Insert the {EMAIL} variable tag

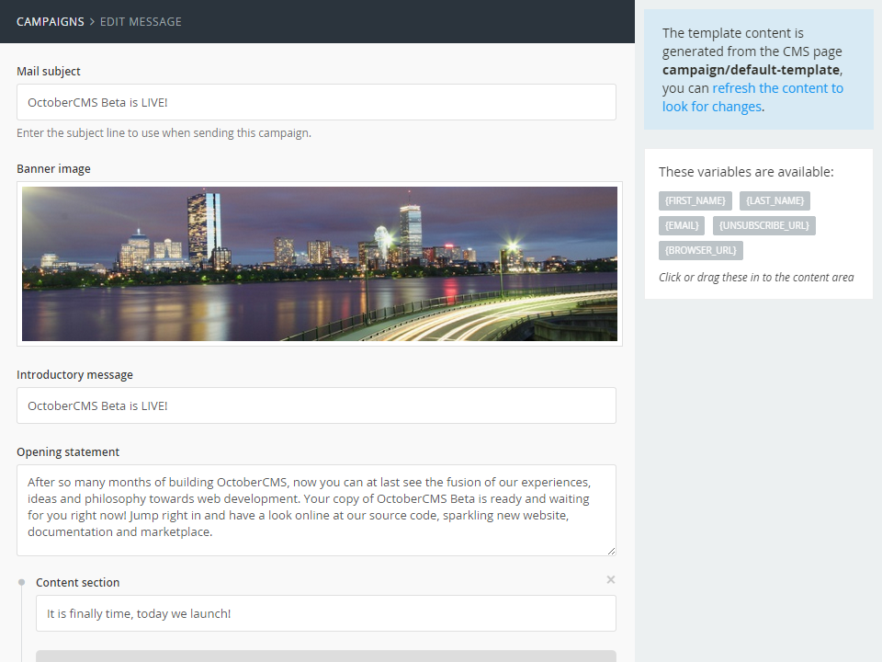[x=682, y=226]
